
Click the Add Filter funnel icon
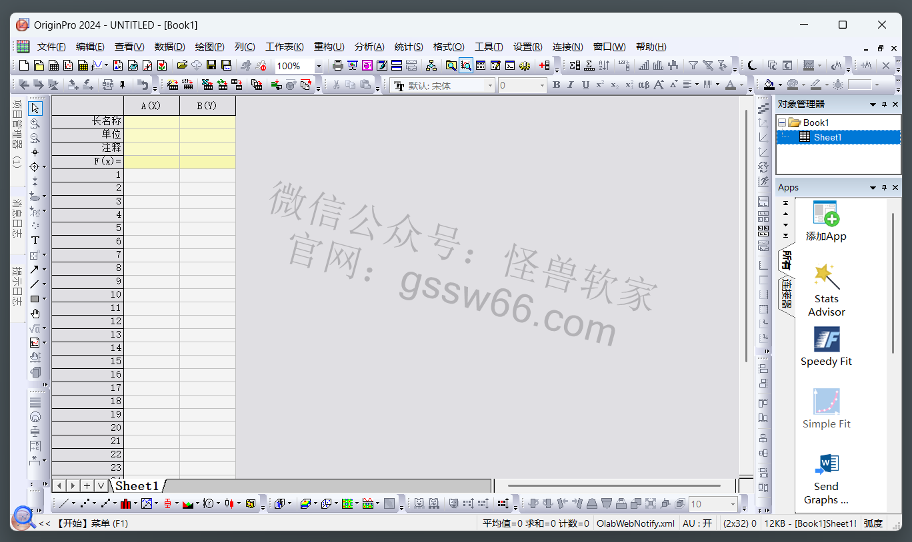click(x=693, y=65)
